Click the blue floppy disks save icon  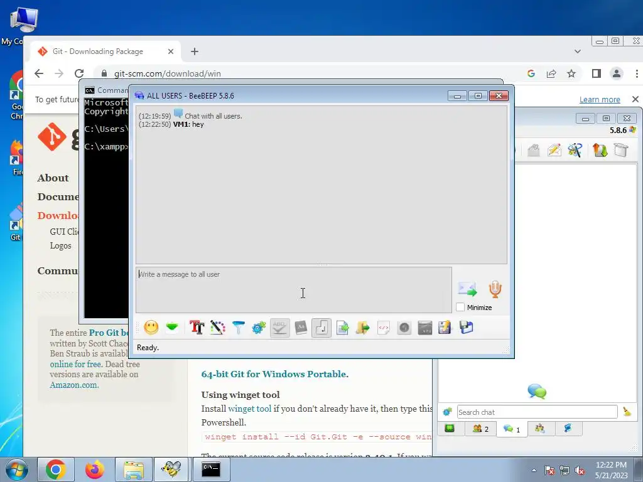[467, 328]
